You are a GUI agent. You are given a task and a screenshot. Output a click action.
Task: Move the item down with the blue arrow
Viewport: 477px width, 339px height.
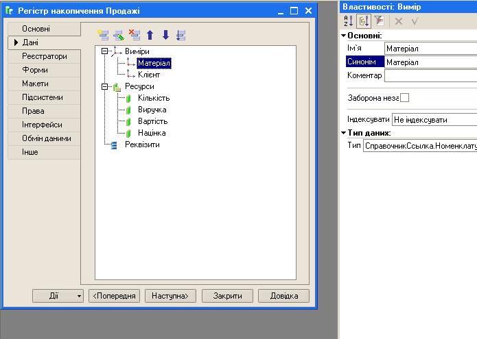[x=165, y=35]
